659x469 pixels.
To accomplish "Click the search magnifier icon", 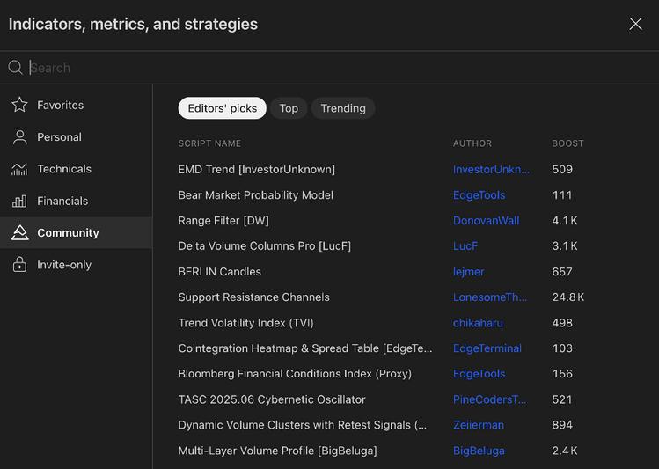I will (x=15, y=68).
